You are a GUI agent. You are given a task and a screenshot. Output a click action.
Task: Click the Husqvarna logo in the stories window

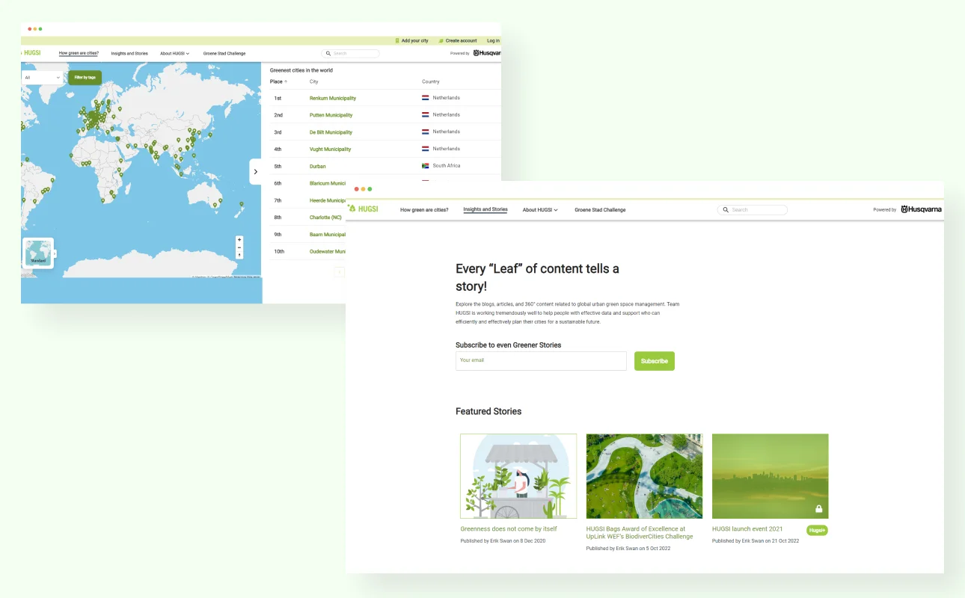pyautogui.click(x=922, y=209)
